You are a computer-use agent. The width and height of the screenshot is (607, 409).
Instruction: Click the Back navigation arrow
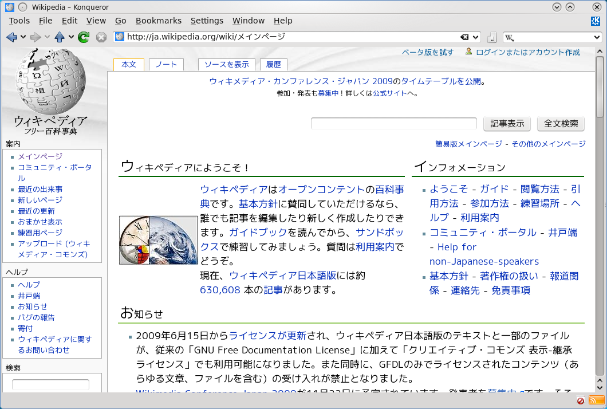tap(11, 37)
